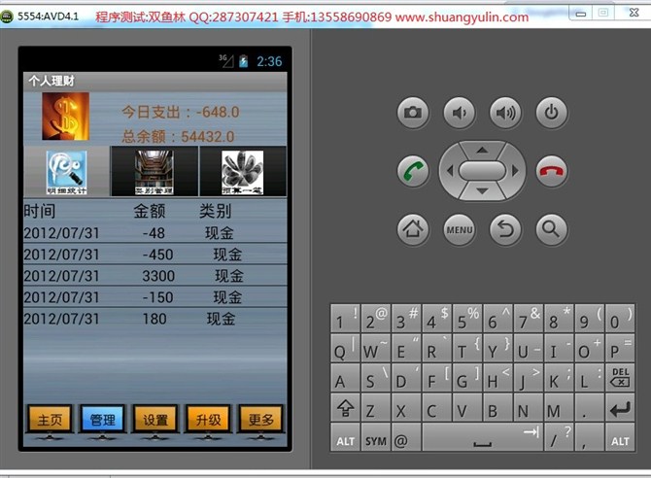Viewport: 651px width, 478px height.
Task: Click the D-pad right arrow
Action: coord(515,171)
